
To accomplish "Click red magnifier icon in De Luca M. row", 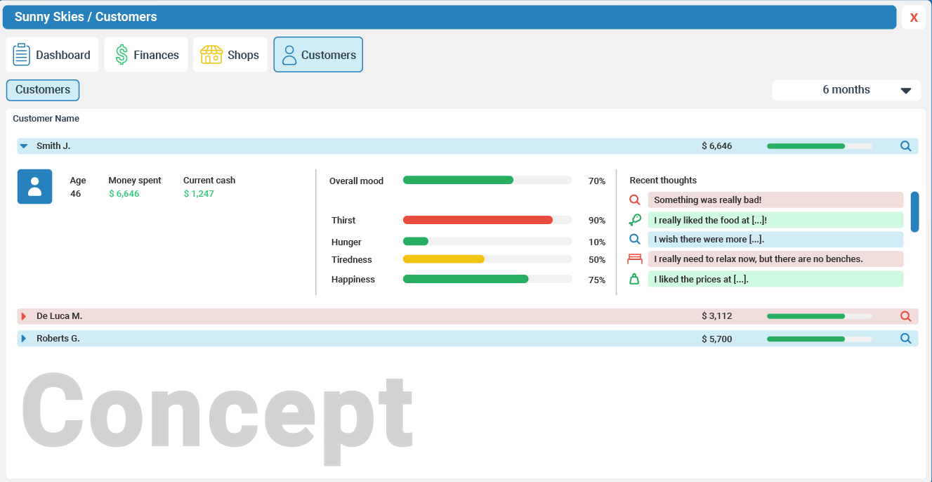I will [905, 316].
